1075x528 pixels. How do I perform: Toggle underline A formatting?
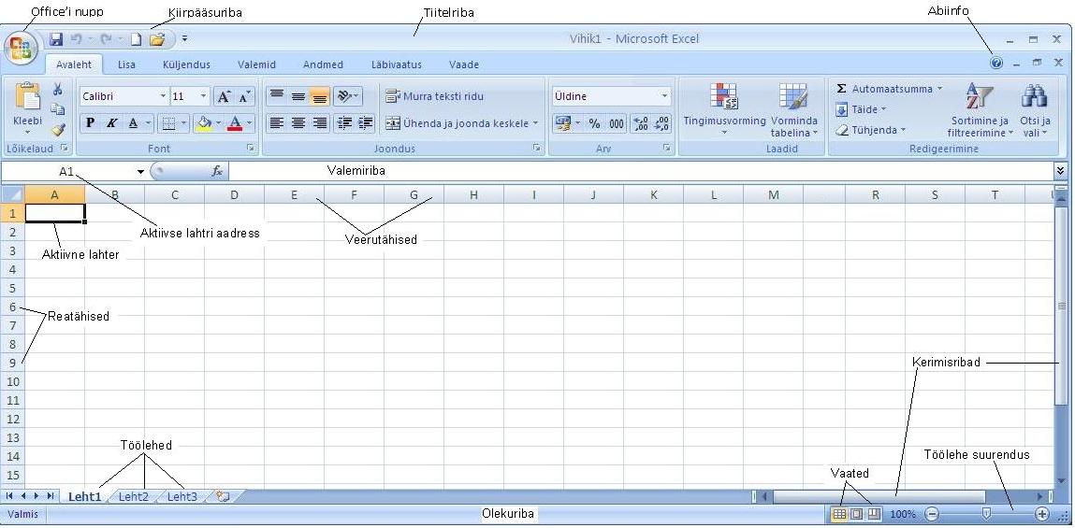pyautogui.click(x=132, y=123)
